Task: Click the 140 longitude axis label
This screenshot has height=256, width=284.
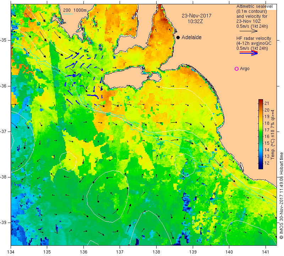Action: tap(229, 252)
